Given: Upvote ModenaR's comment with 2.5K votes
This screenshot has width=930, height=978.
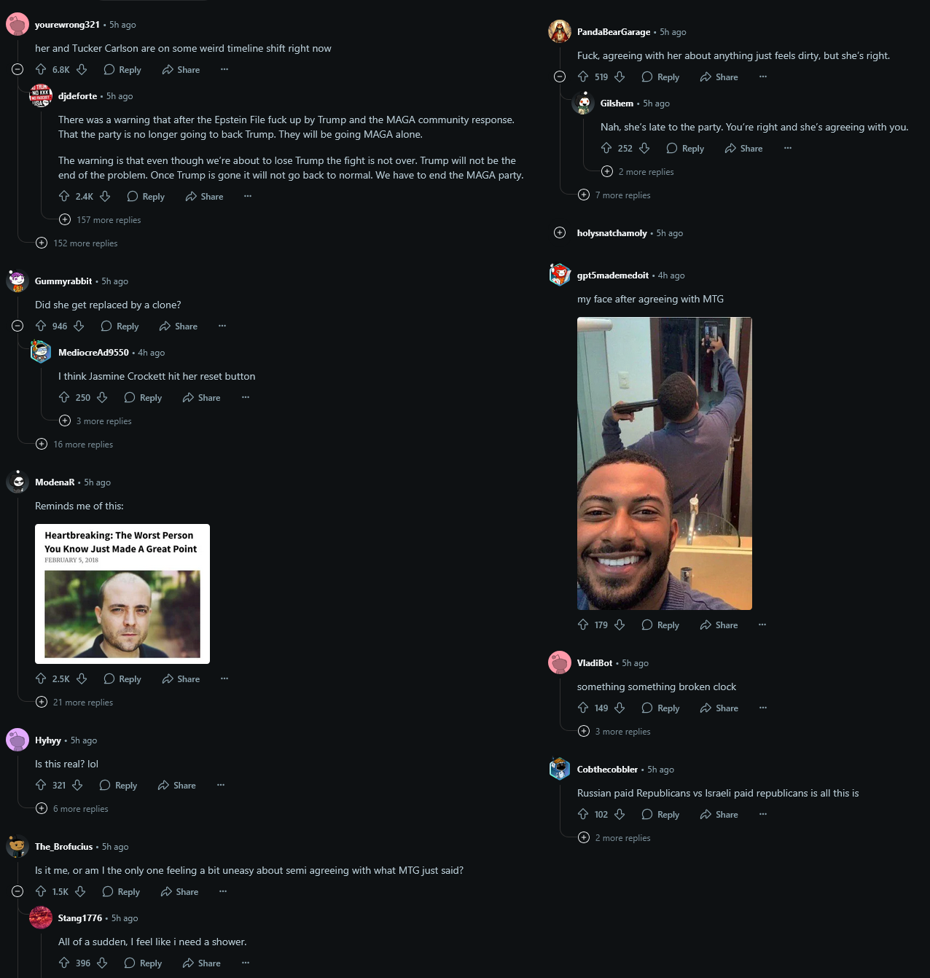Looking at the screenshot, I should click(41, 679).
